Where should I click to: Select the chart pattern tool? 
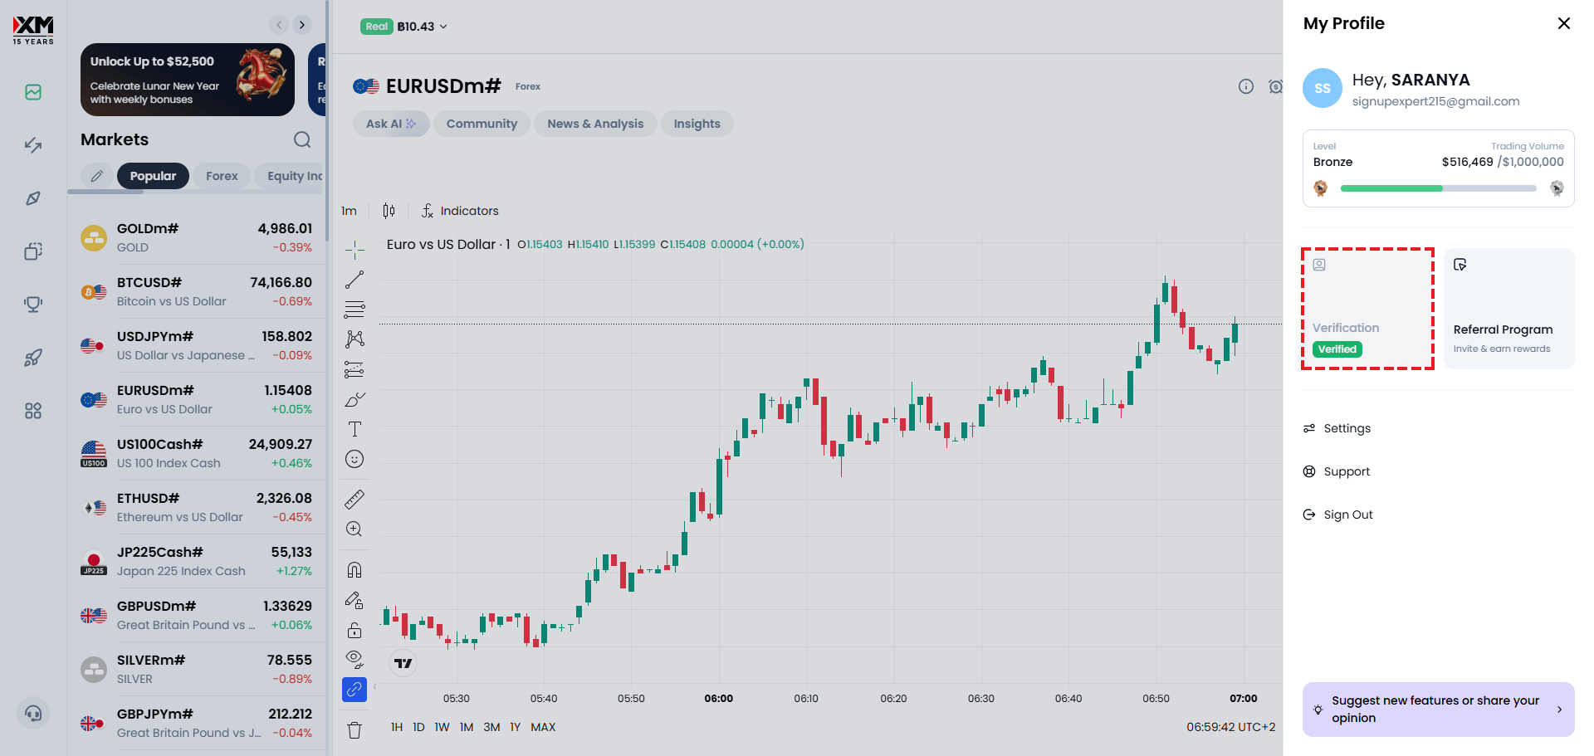pos(354,339)
